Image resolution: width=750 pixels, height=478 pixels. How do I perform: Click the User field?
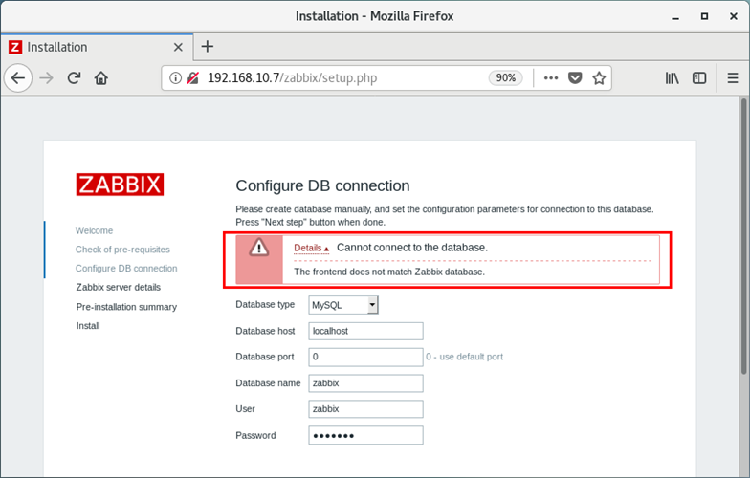tap(365, 409)
